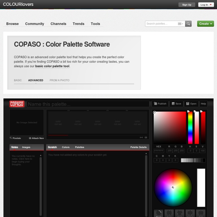Click the G value field
217x217 pixels.
[x=176, y=151]
